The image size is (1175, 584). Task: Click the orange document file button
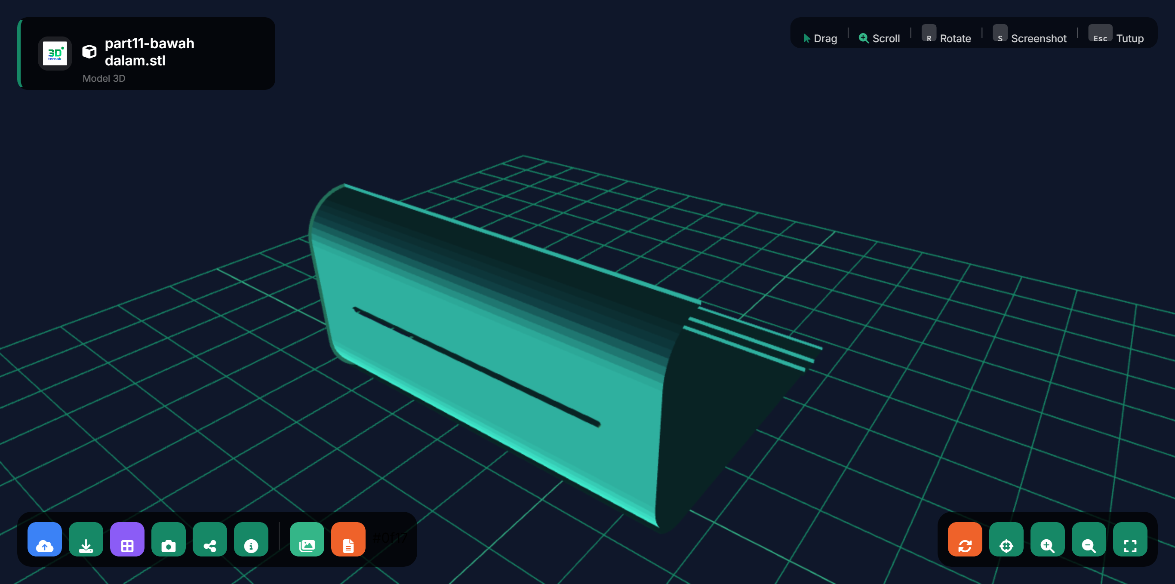348,539
